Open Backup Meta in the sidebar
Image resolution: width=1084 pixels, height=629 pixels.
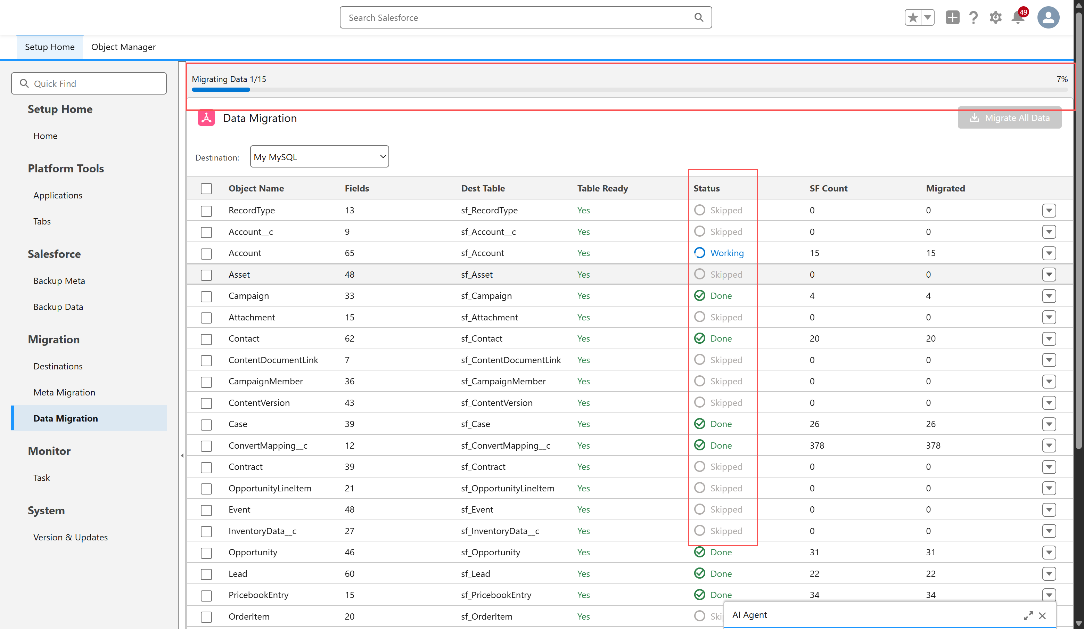point(59,280)
